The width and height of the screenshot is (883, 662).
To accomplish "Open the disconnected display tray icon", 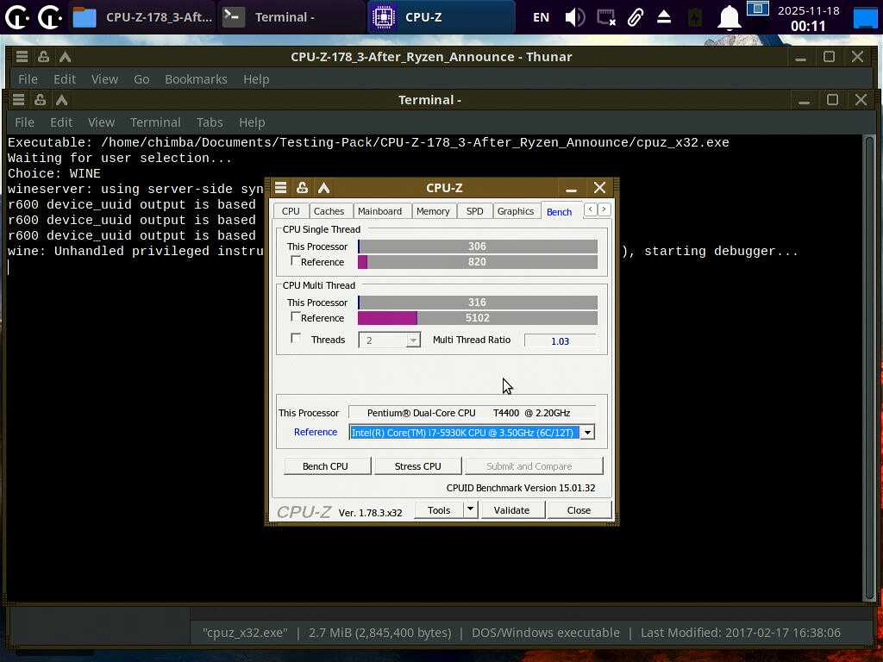I will click(606, 17).
